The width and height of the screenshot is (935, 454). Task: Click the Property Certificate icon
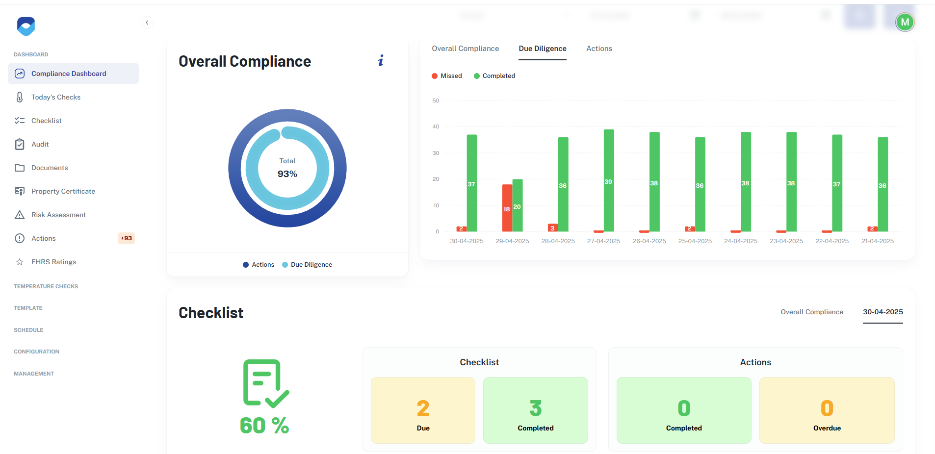(20, 191)
